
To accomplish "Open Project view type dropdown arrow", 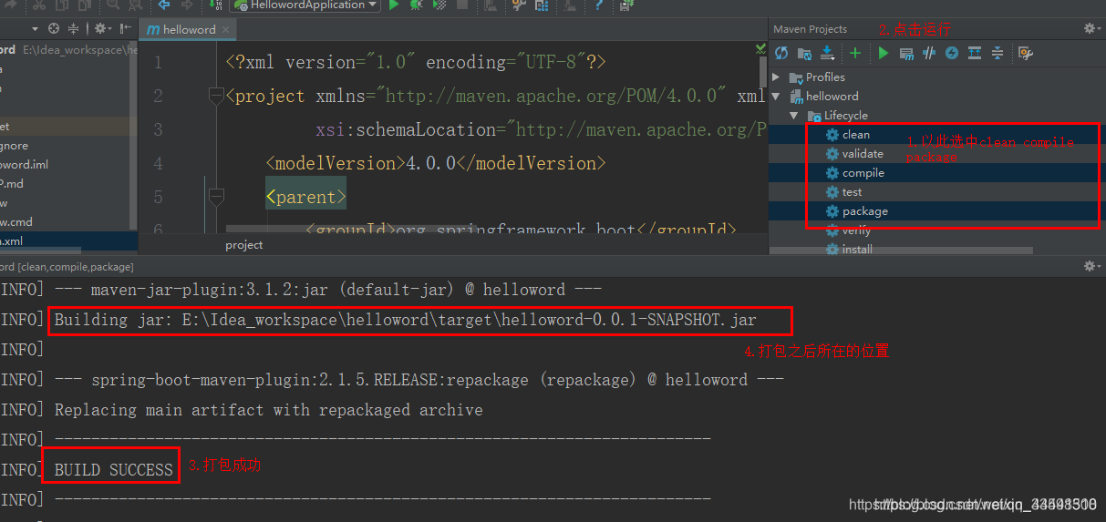I will click(36, 29).
